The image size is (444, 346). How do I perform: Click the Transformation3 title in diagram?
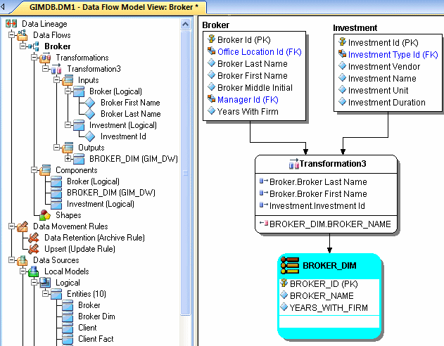[x=333, y=164]
